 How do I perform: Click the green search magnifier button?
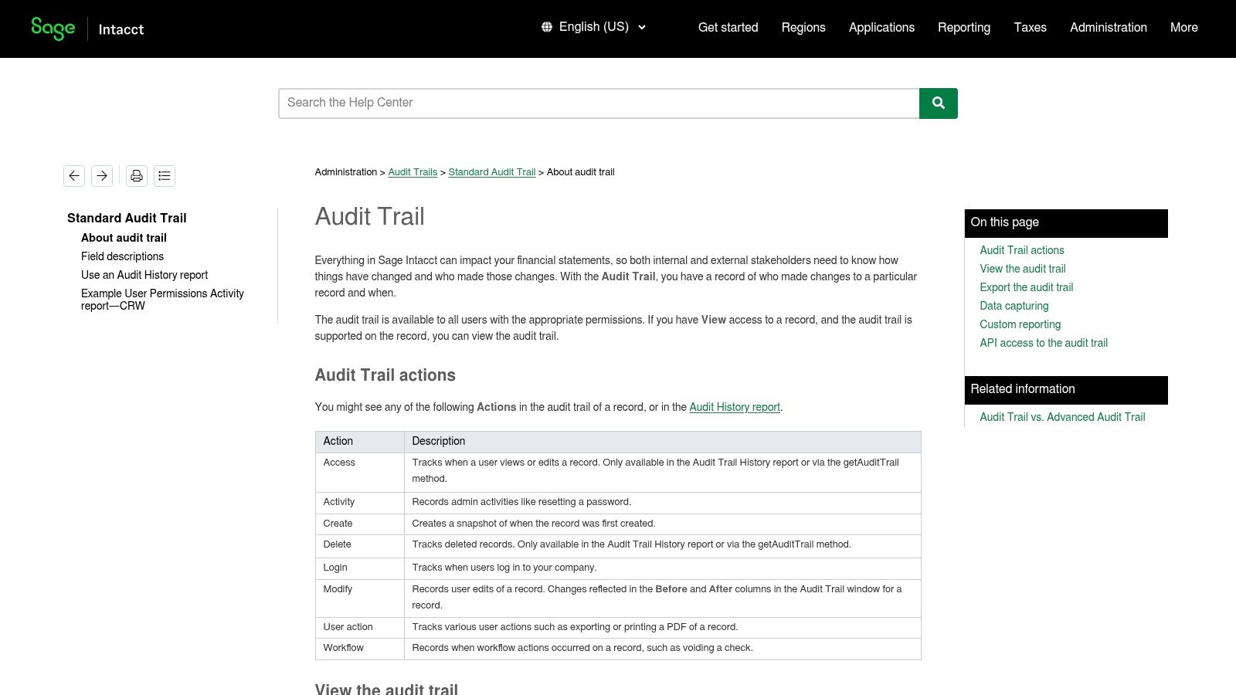tap(939, 103)
